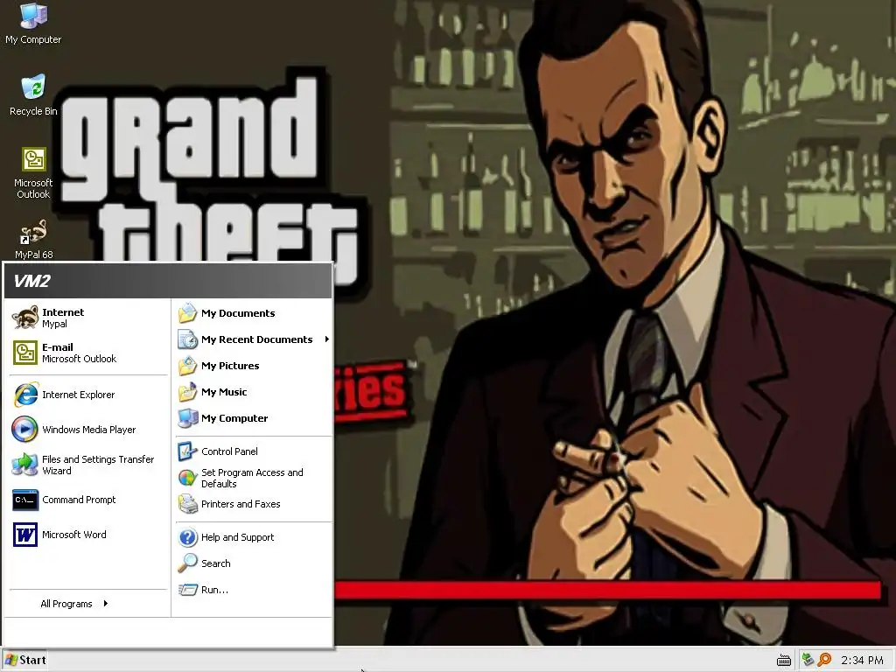Click the All Programs label

[66, 604]
